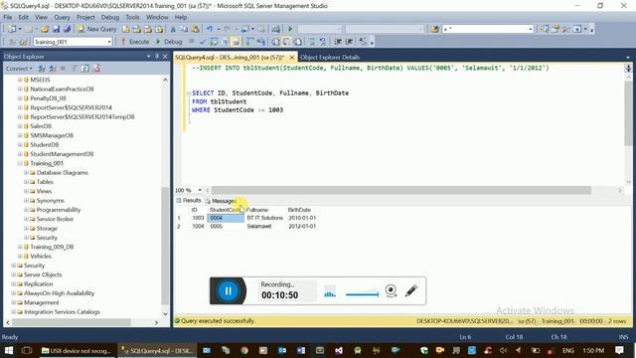Select the Selamawit cell in results
The height and width of the screenshot is (358, 636).
click(x=259, y=226)
